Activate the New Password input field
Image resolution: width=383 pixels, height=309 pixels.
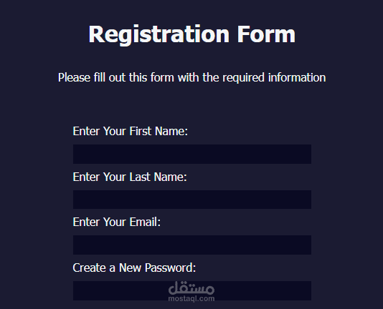[x=192, y=290]
